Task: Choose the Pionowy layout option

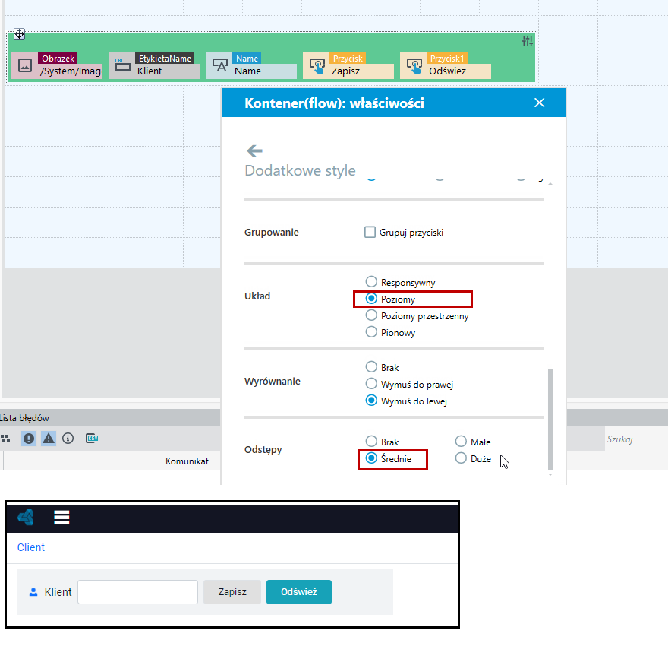Action: [x=371, y=332]
